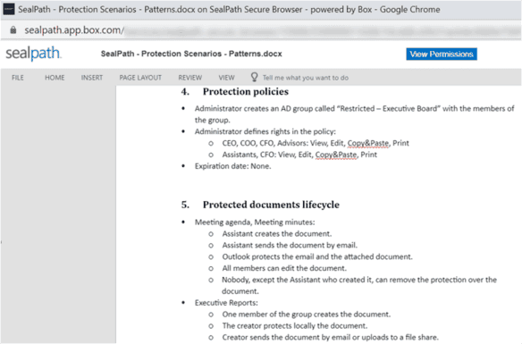Click the Executive Reports bullet text

click(x=226, y=303)
